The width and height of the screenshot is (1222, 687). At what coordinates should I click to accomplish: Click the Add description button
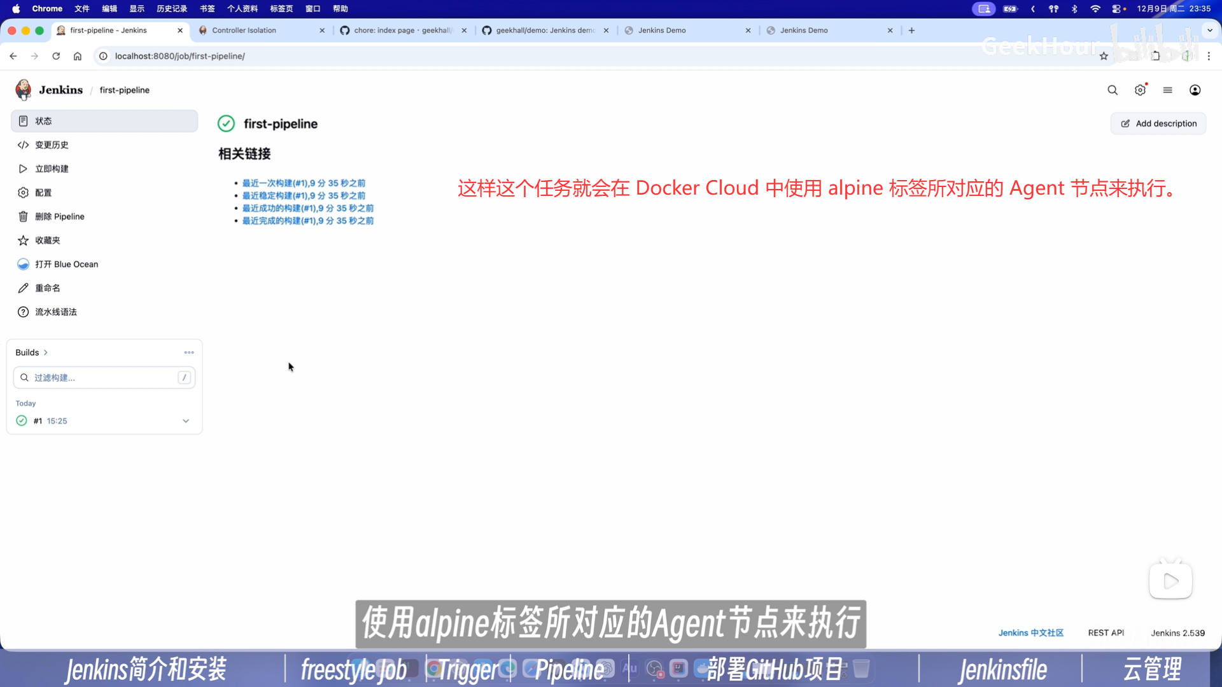(x=1158, y=123)
